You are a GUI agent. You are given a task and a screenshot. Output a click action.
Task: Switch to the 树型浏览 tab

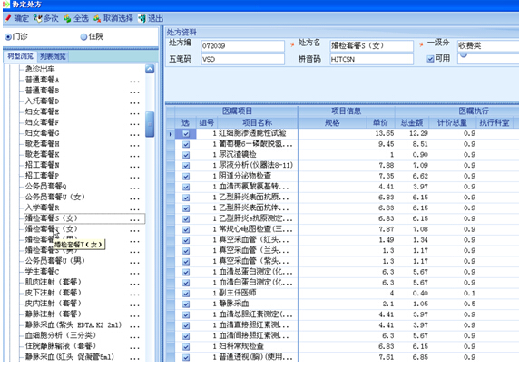point(21,56)
